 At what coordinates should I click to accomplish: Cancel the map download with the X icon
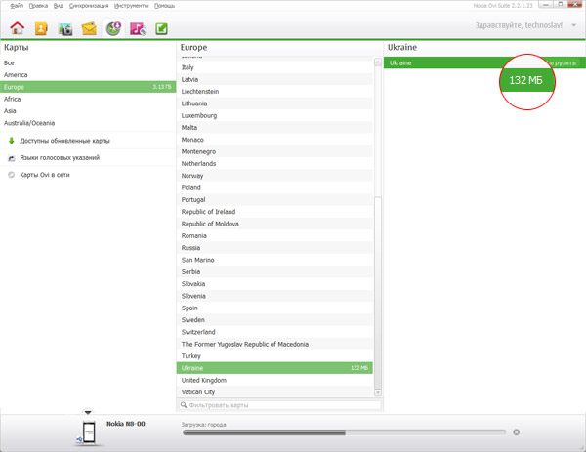pos(516,432)
